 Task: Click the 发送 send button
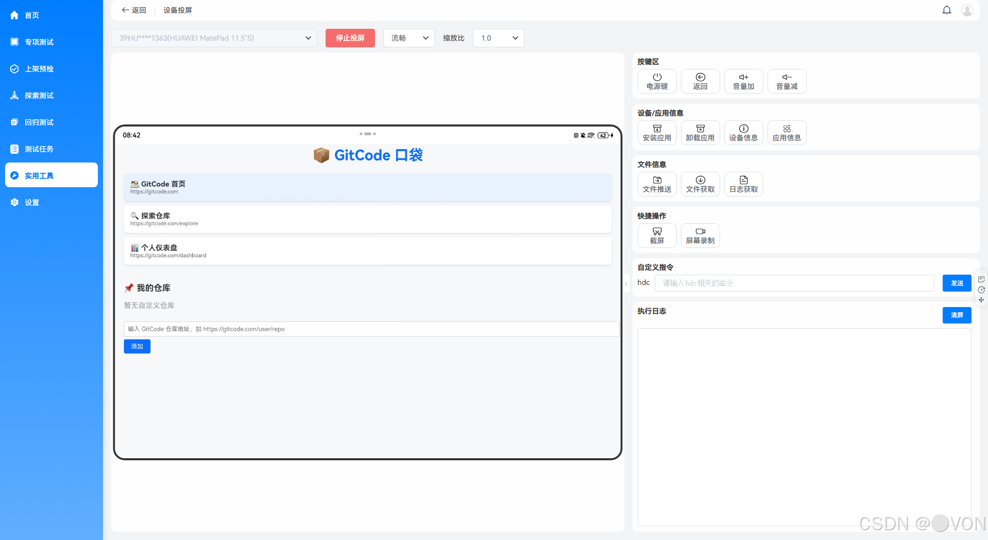[x=957, y=283]
